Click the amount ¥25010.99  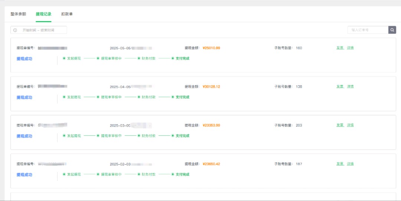pyautogui.click(x=211, y=48)
